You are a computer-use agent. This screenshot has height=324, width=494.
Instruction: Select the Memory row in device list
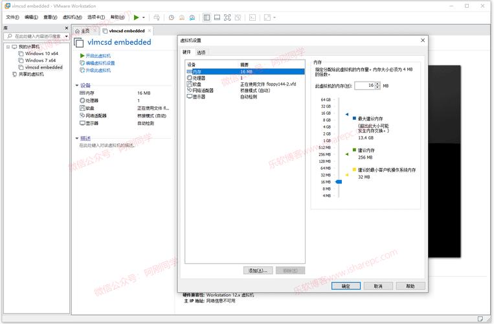[245, 72]
